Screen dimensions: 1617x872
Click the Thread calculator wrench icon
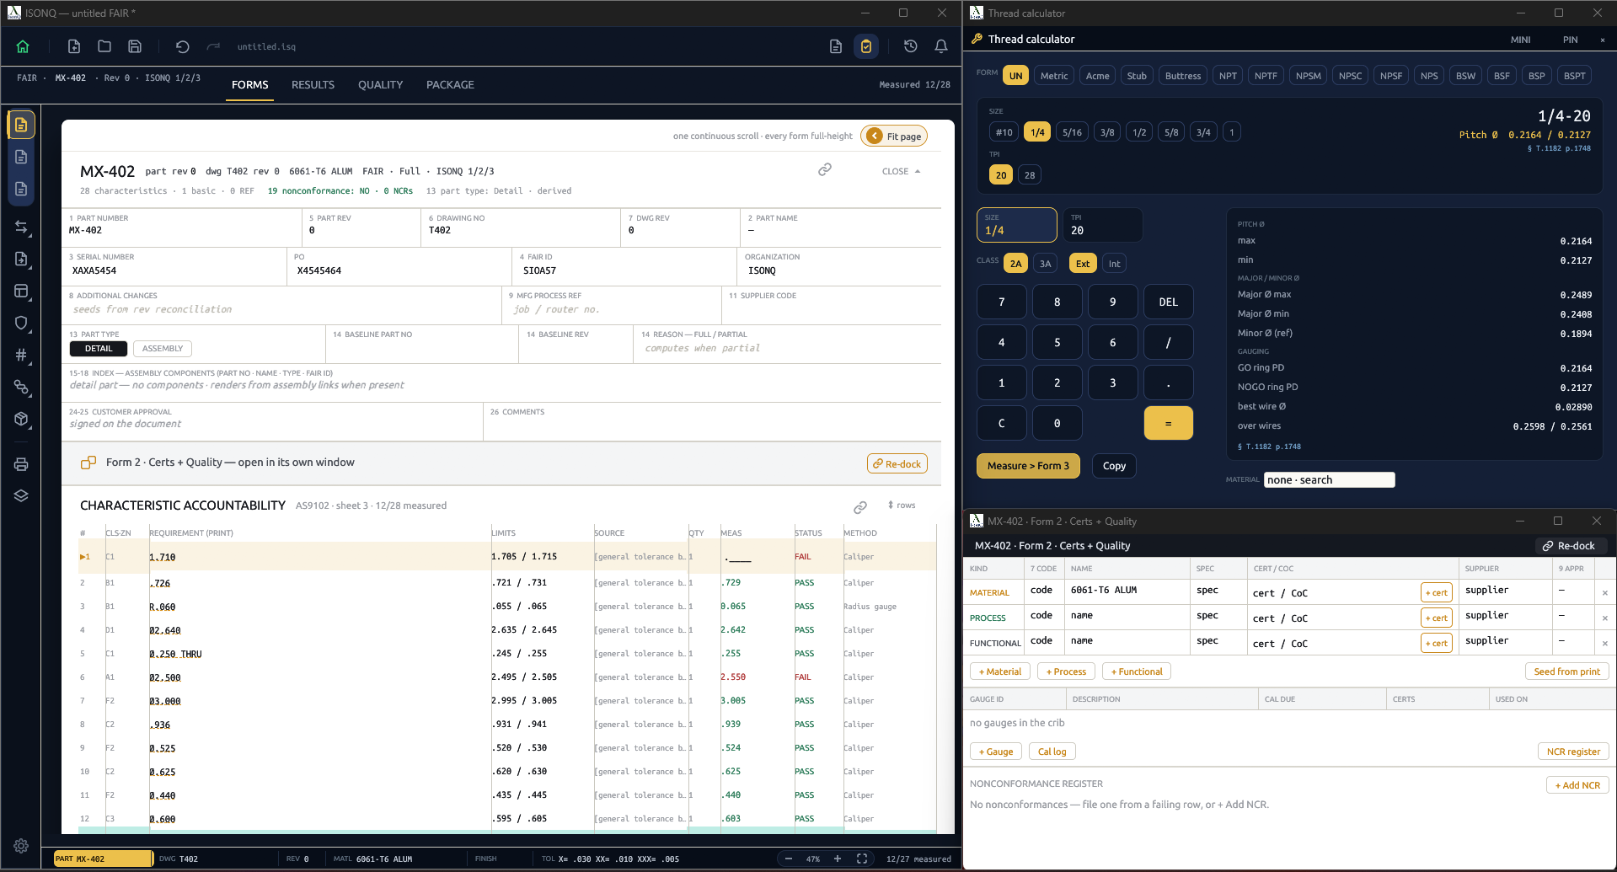[x=977, y=39]
